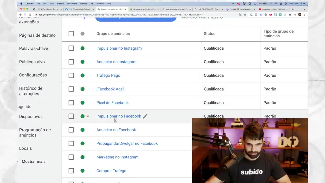Tick the select-all checkbox in table header
325x183 pixels.
pyautogui.click(x=71, y=34)
